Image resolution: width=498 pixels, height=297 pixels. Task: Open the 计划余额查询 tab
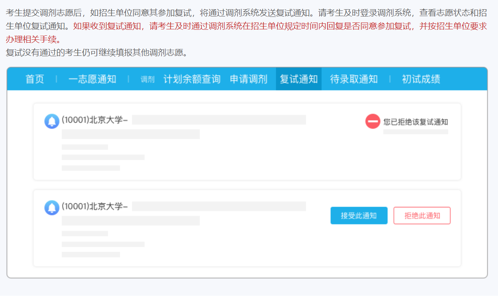[192, 79]
